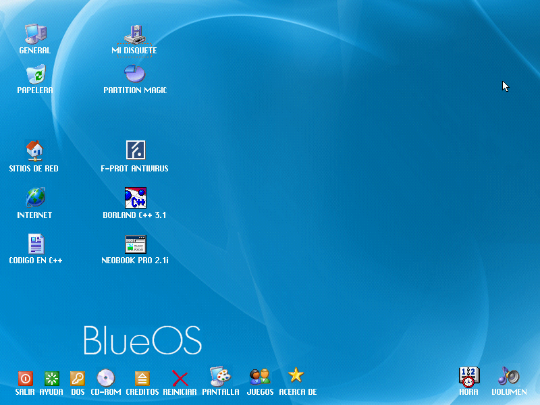The width and height of the screenshot is (540, 405).
Task: Launch F-PROT ANTIVIRUS icon
Action: (136, 150)
